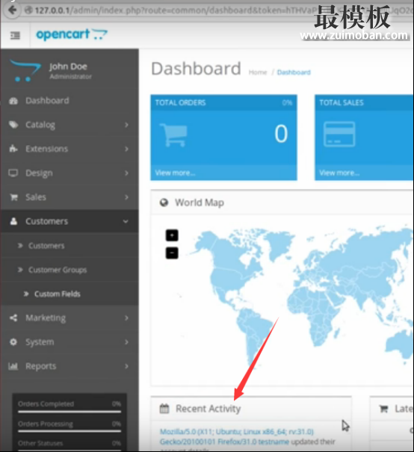Click the Orders Completed progress bar

(69, 412)
